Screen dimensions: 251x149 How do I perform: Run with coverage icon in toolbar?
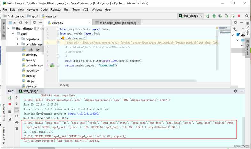tap(220, 16)
